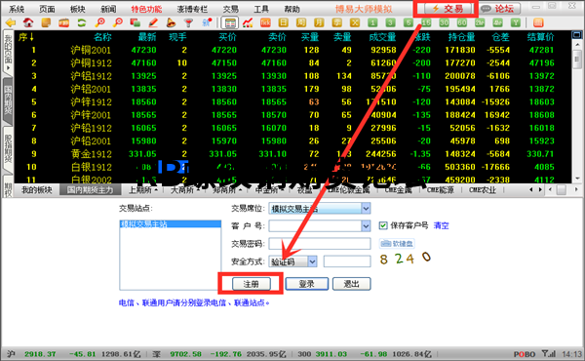Click the 注册 button
585x361 pixels.
(x=252, y=284)
